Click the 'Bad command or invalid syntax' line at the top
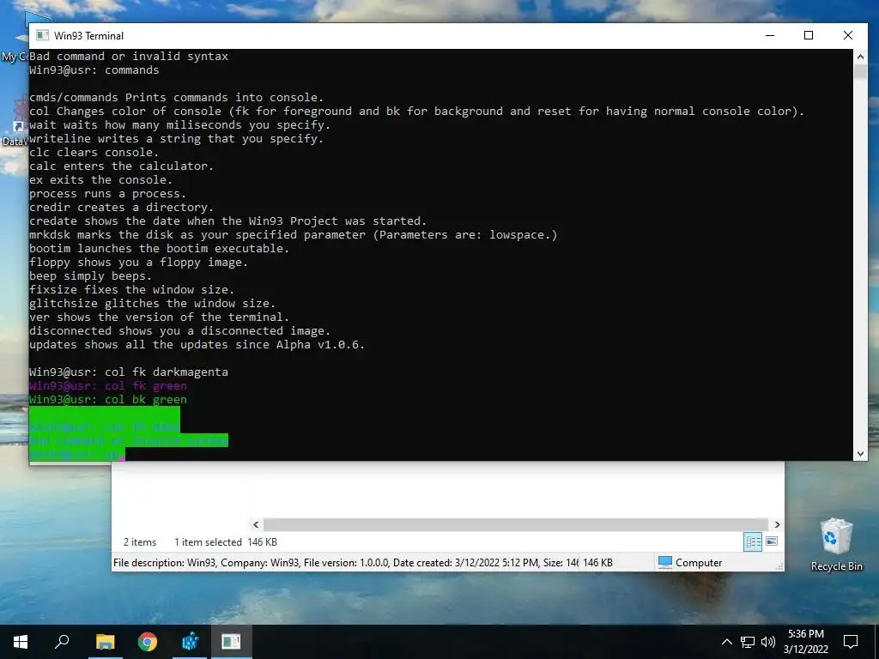 point(129,56)
